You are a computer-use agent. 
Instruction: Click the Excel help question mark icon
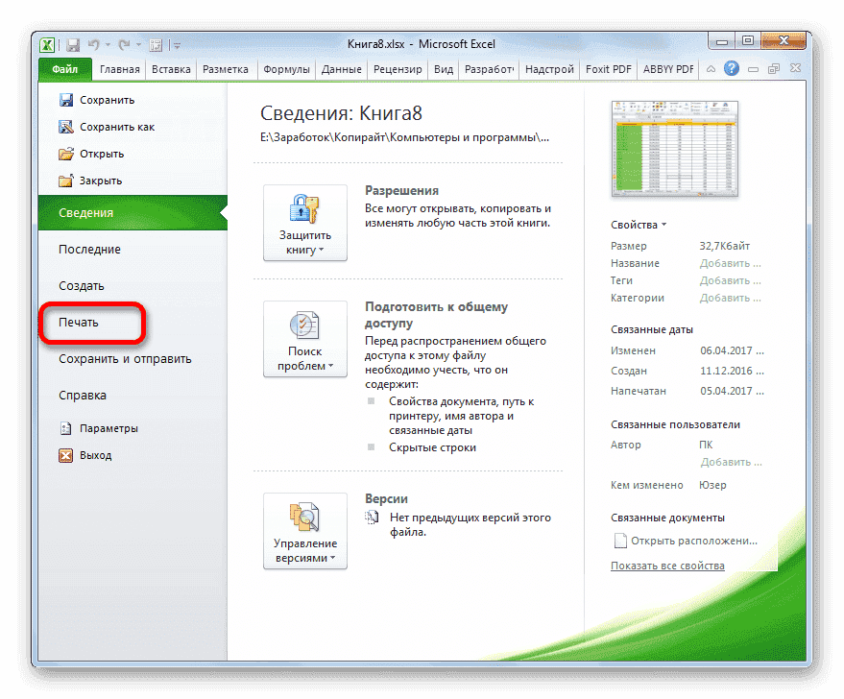pos(731,68)
